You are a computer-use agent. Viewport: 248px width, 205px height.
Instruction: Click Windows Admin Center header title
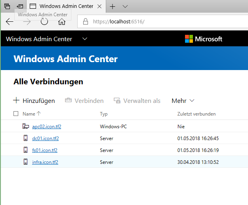[39, 39]
